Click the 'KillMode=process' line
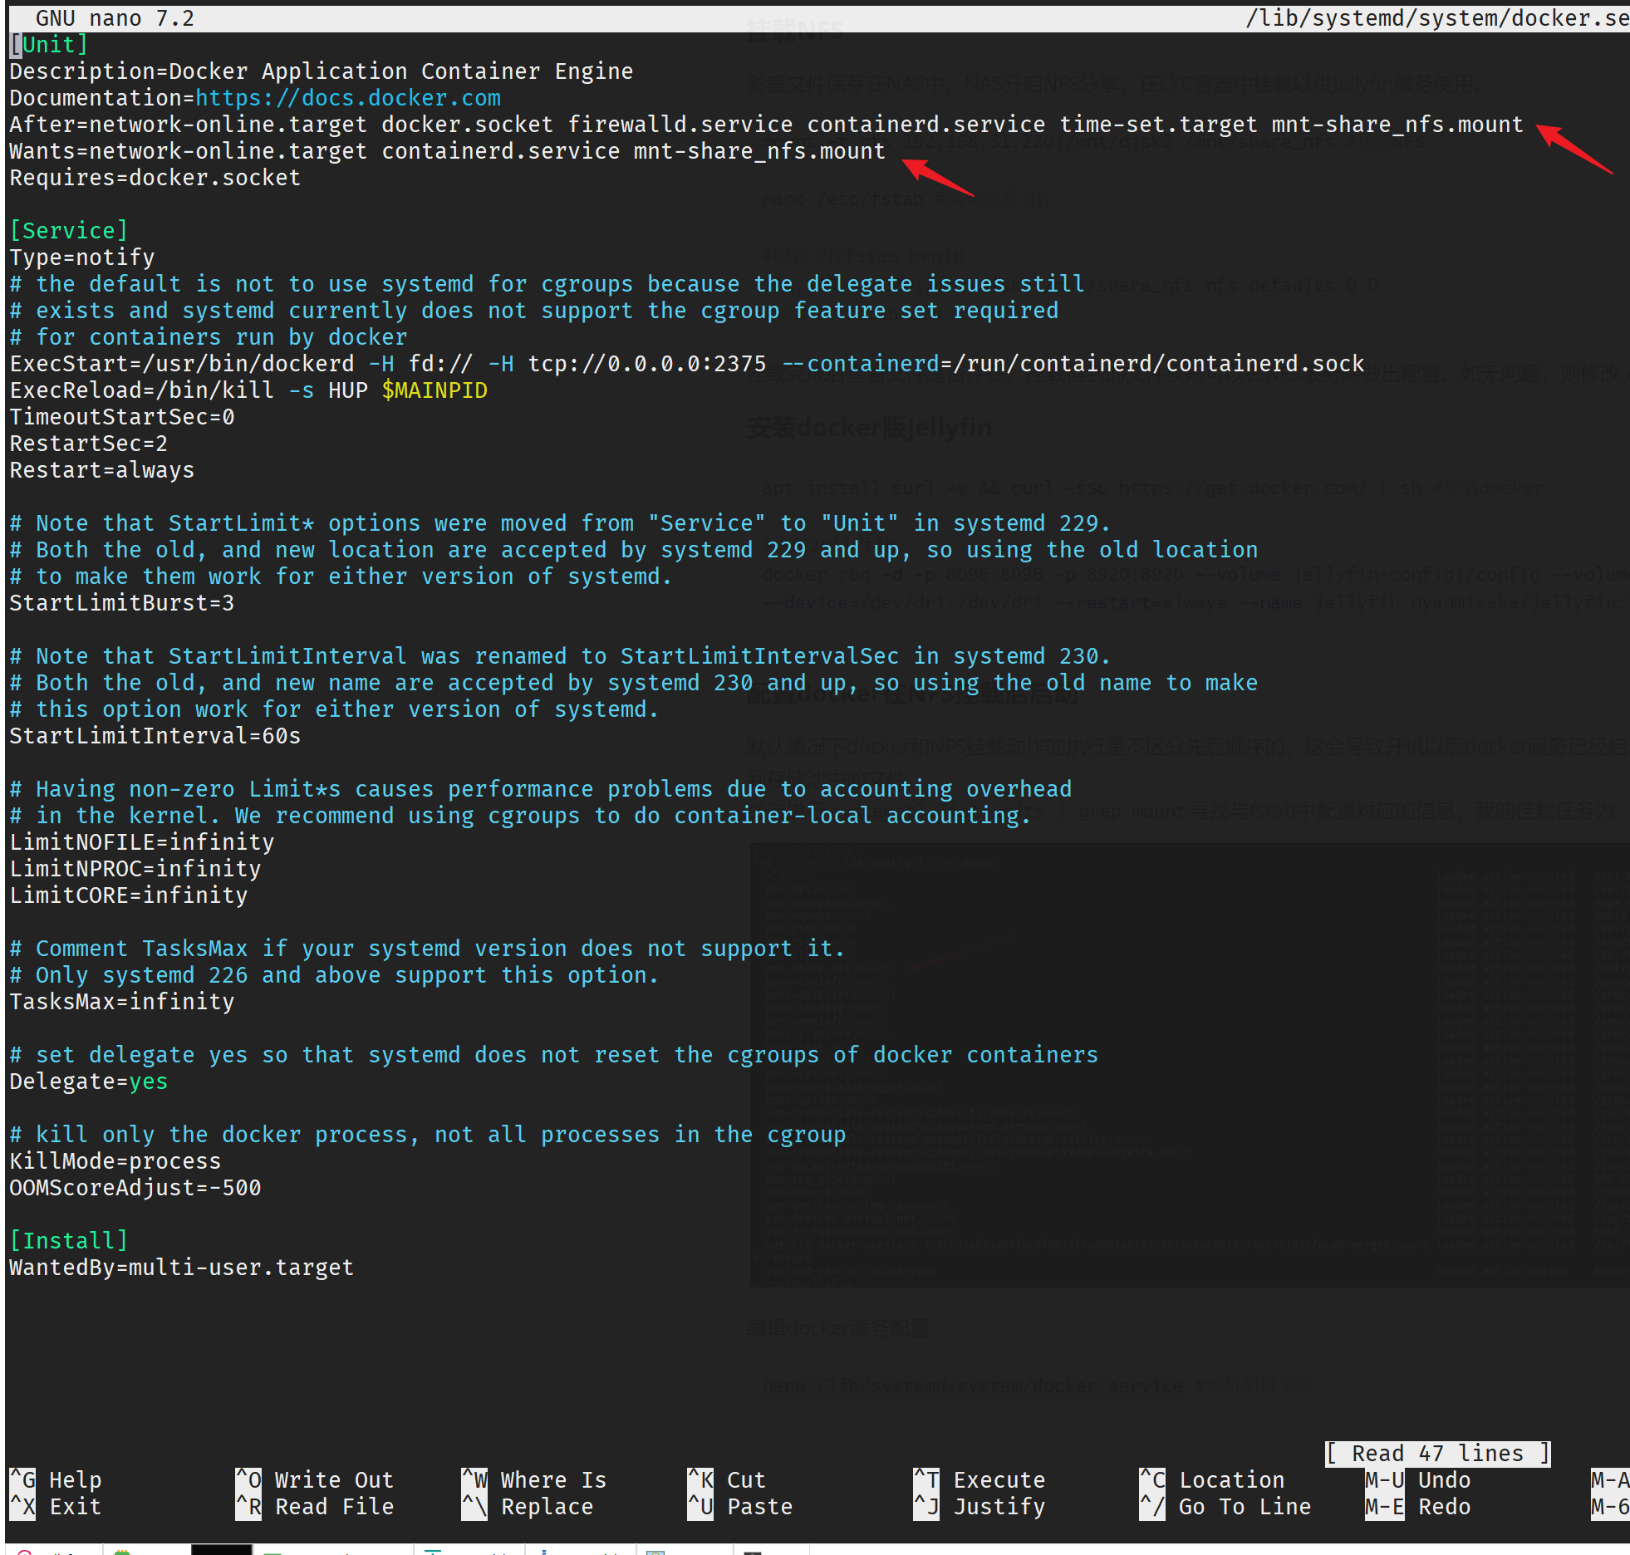This screenshot has width=1630, height=1555. 115,1161
